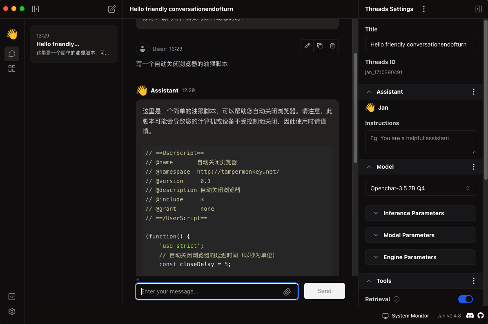Image resolution: width=488 pixels, height=324 pixels.
Task: Click the @grant none code line
Action: [180, 209]
